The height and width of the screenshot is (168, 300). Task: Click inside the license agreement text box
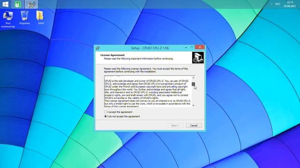click(148, 91)
